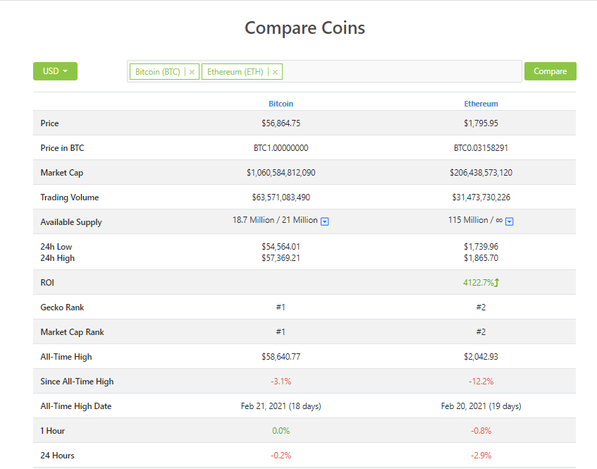The width and height of the screenshot is (597, 469).
Task: Click the Compare Coins page heading
Action: (x=304, y=28)
